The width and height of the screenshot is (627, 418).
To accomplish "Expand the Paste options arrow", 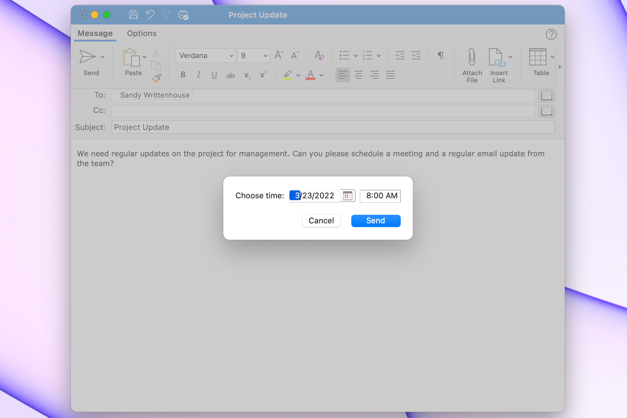I will [x=145, y=57].
